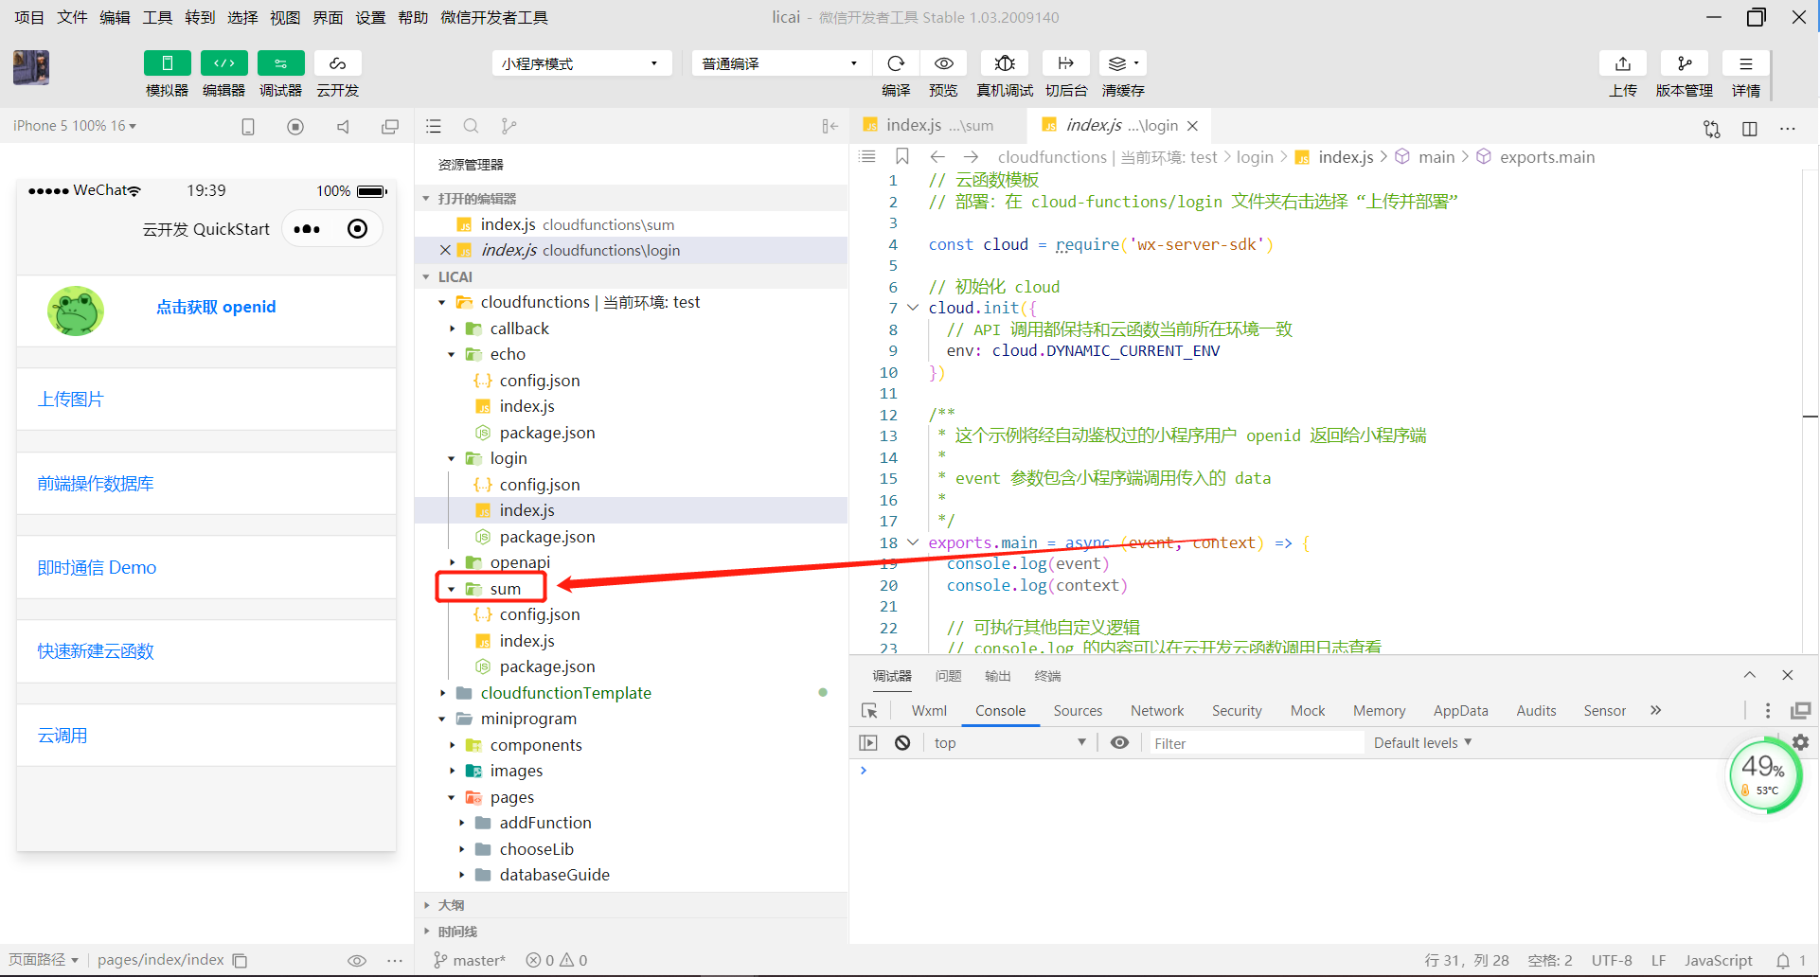Open the source control sidebar icon
Image resolution: width=1820 pixels, height=977 pixels.
click(x=509, y=126)
